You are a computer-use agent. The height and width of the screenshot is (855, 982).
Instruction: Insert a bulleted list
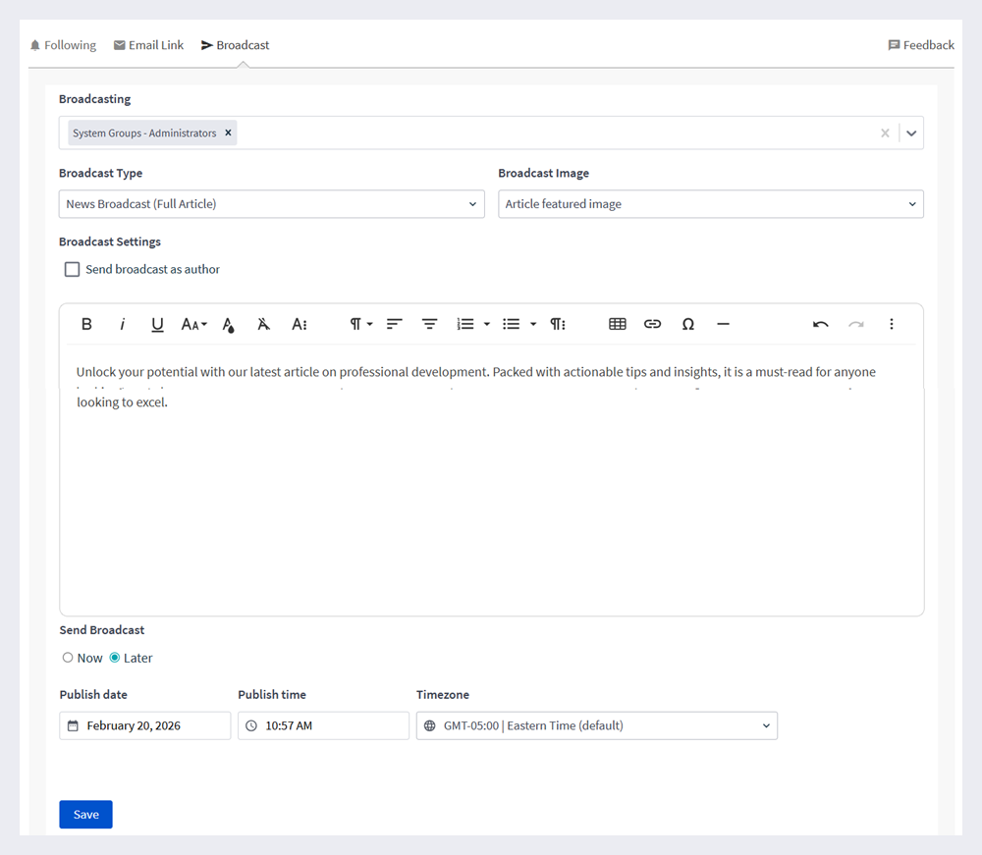pos(511,324)
